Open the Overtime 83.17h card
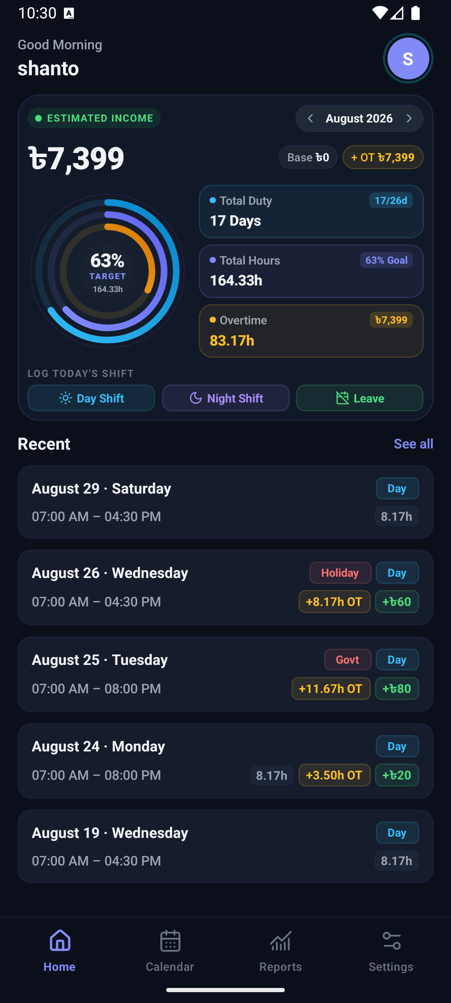 pyautogui.click(x=311, y=331)
